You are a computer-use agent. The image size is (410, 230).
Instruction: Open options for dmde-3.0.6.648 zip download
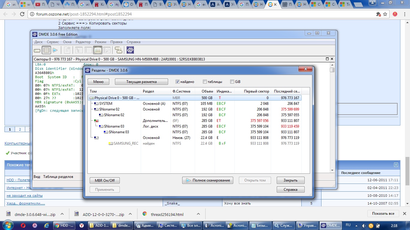(x=62, y=214)
